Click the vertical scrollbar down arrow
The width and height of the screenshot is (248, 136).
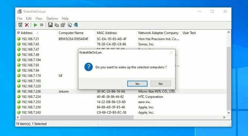229,112
